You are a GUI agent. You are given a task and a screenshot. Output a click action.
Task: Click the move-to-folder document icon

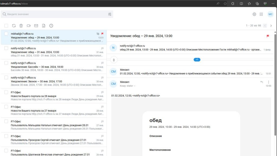(x=44, y=26)
